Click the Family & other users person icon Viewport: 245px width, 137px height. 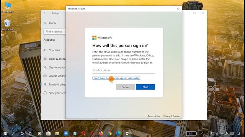[45, 84]
